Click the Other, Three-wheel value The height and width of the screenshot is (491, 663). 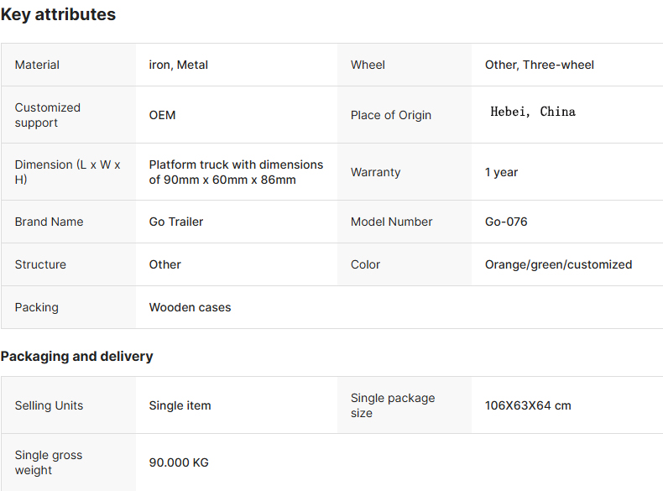540,65
